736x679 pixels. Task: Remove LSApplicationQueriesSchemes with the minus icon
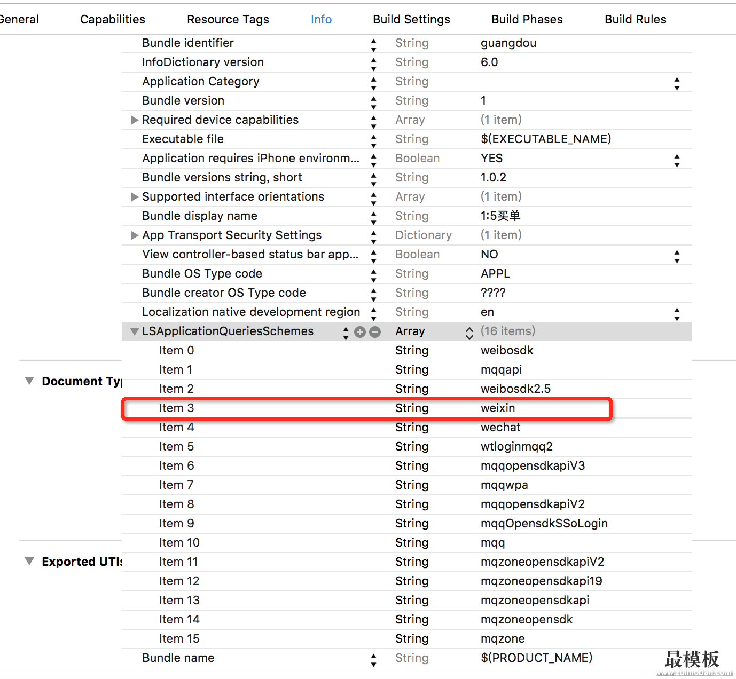[x=375, y=332]
